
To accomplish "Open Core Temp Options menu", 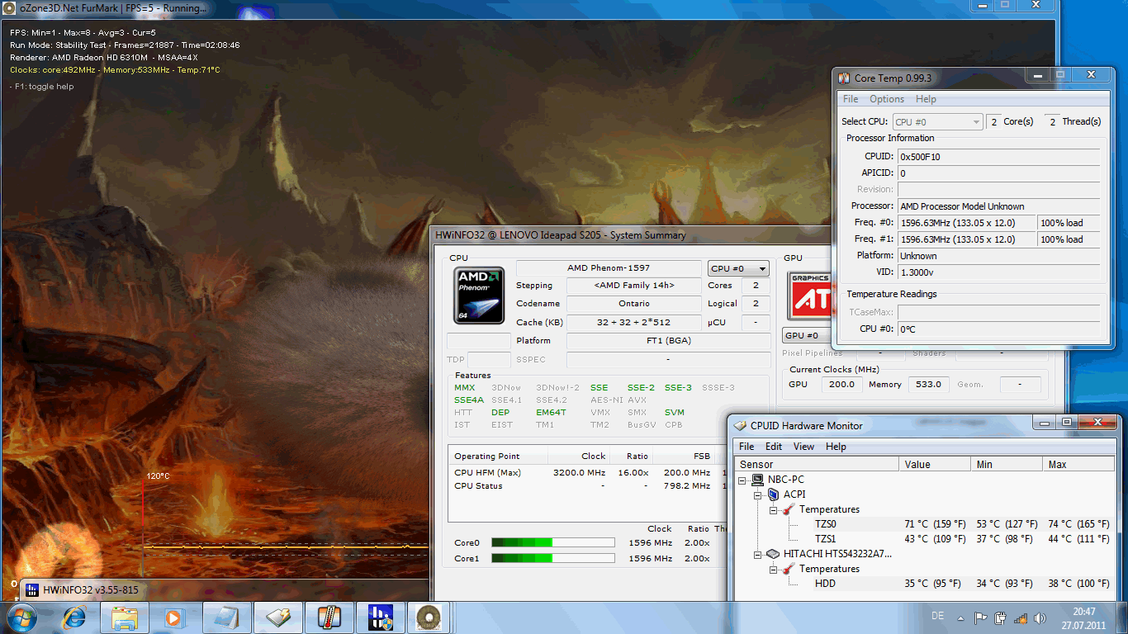I will click(x=887, y=99).
